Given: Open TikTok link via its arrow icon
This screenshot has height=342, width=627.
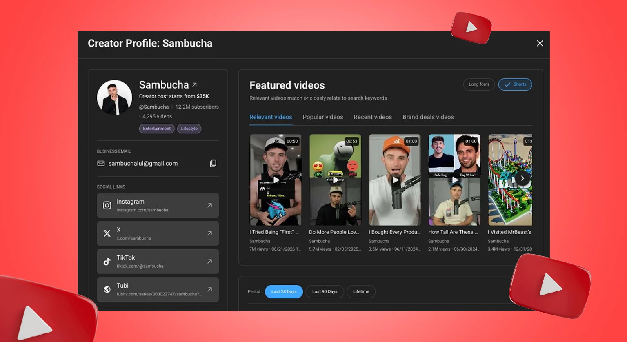Looking at the screenshot, I should (209, 261).
